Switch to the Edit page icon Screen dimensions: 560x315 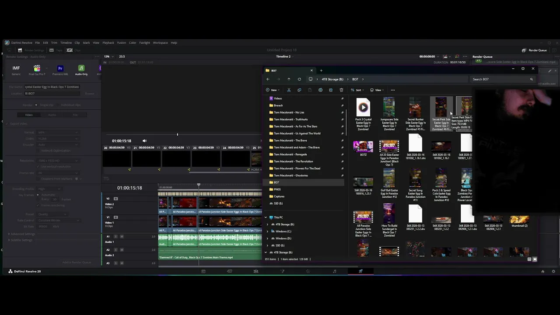coord(256,271)
